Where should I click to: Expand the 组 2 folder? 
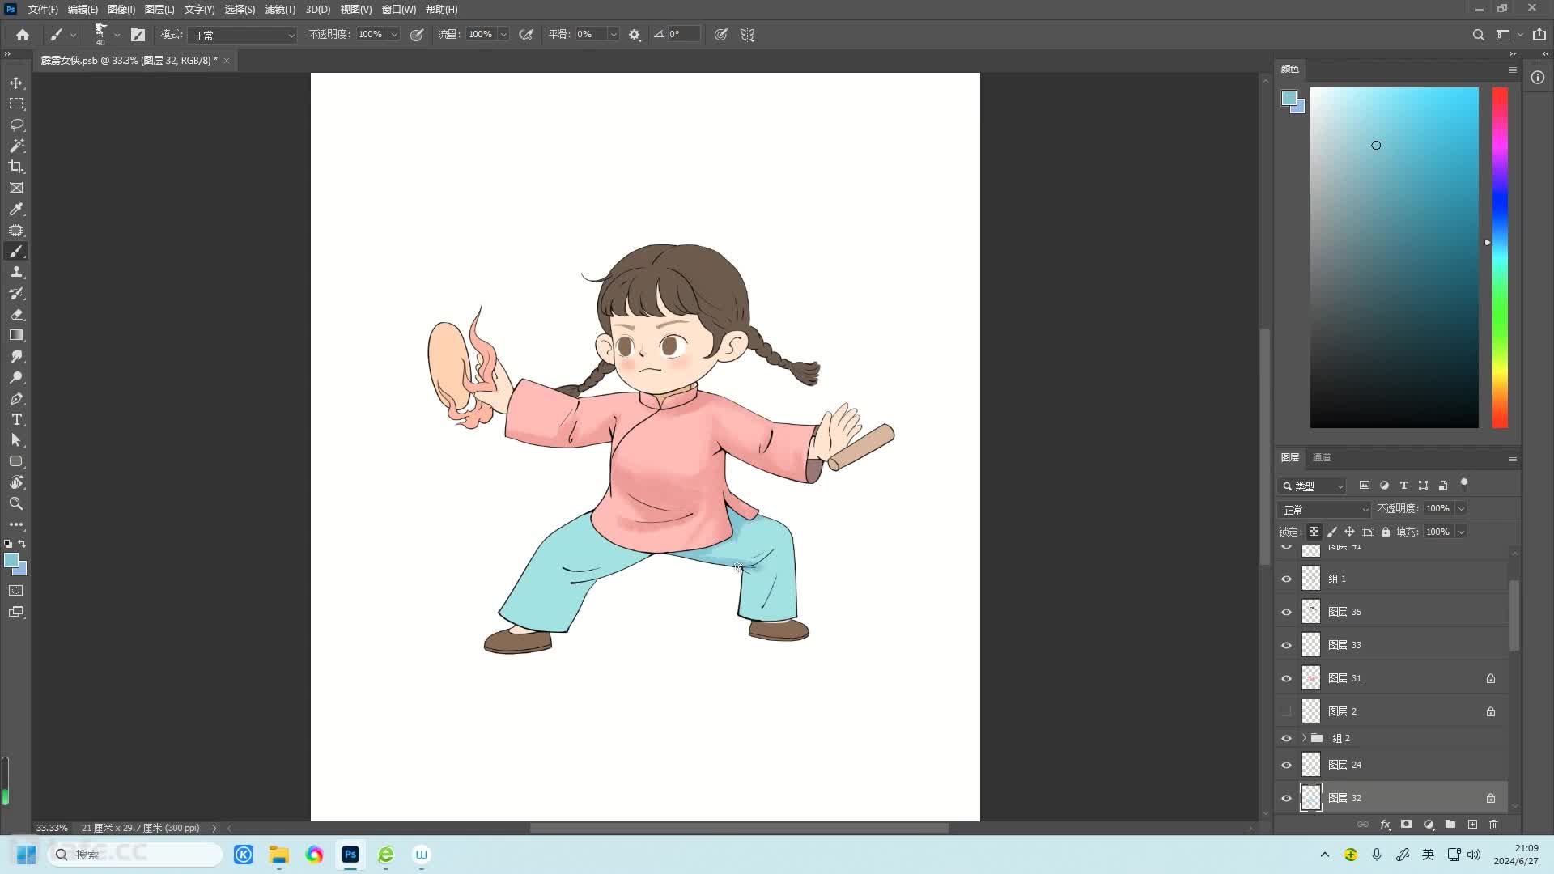coord(1303,738)
